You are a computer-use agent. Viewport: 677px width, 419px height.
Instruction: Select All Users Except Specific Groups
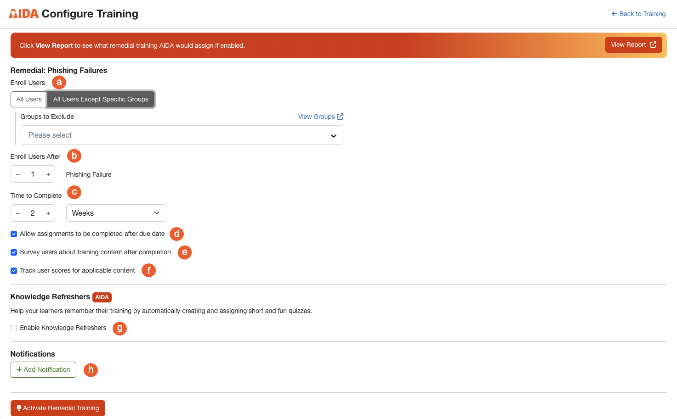101,99
